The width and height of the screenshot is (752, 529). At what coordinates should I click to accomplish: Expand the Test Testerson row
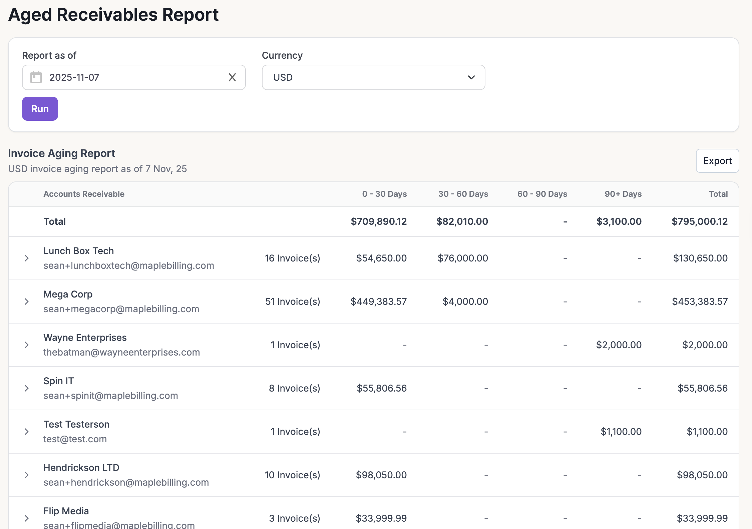(27, 432)
